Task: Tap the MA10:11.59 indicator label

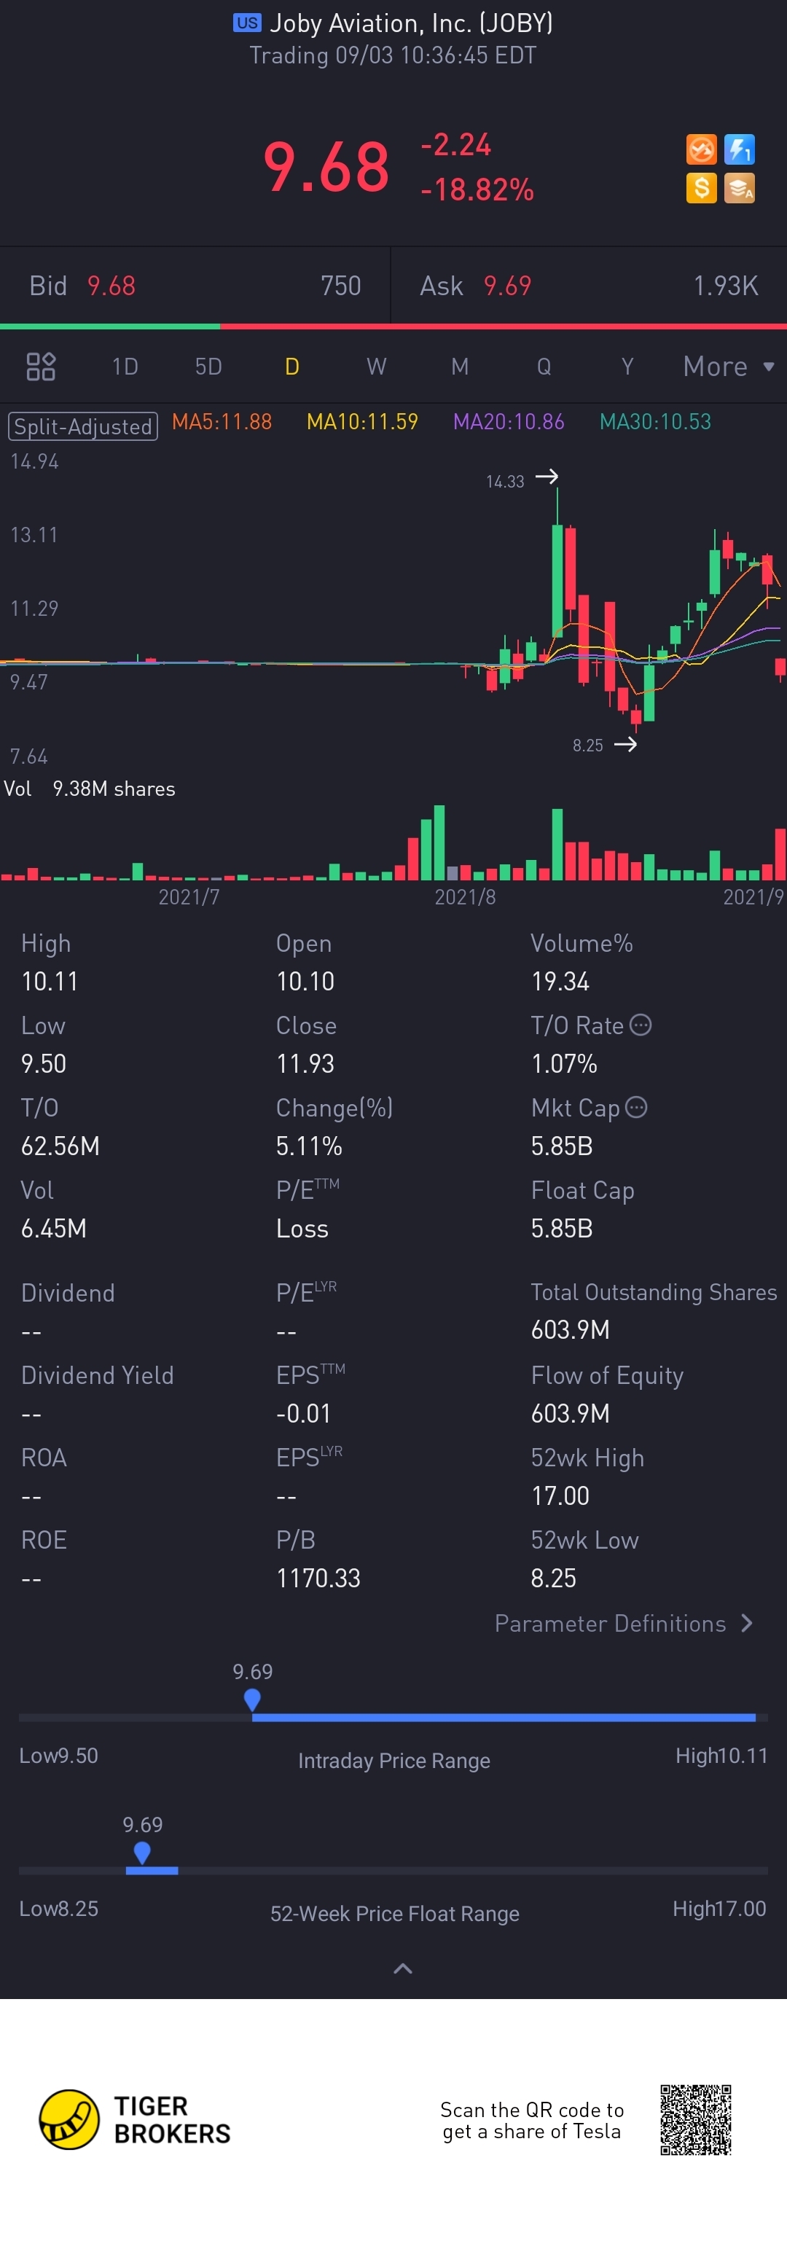Action: [x=363, y=422]
